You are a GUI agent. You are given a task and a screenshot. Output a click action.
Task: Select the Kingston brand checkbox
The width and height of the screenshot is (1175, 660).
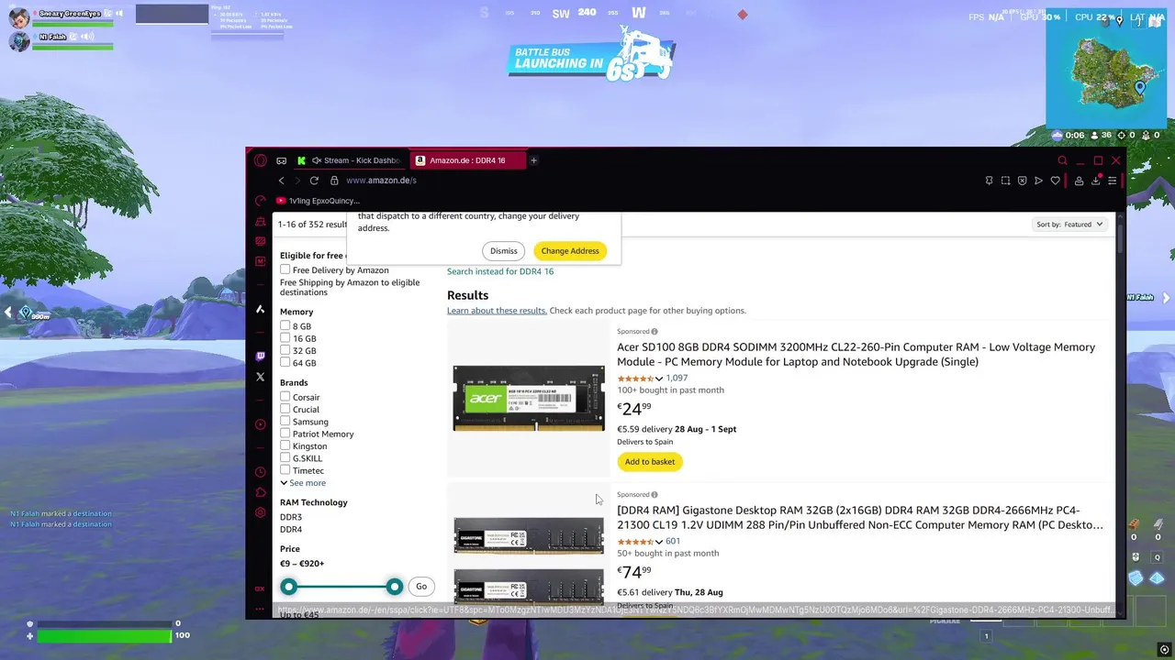point(285,445)
